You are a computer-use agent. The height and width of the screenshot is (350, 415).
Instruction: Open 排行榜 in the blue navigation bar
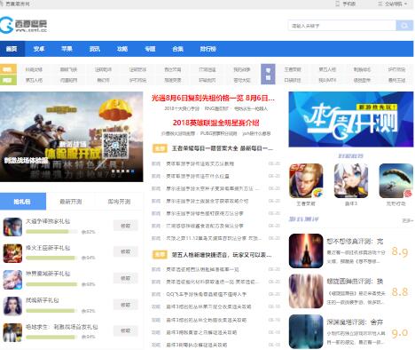(x=207, y=49)
